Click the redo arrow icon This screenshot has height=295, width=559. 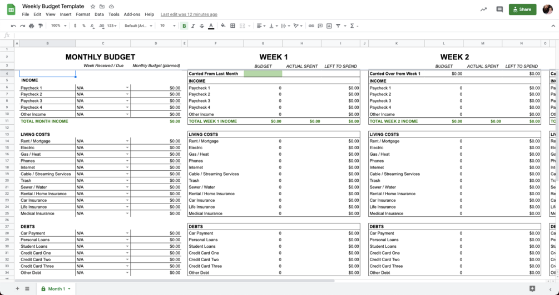[x=22, y=26]
